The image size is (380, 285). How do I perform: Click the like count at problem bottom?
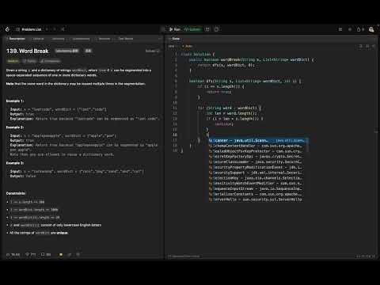[13, 254]
